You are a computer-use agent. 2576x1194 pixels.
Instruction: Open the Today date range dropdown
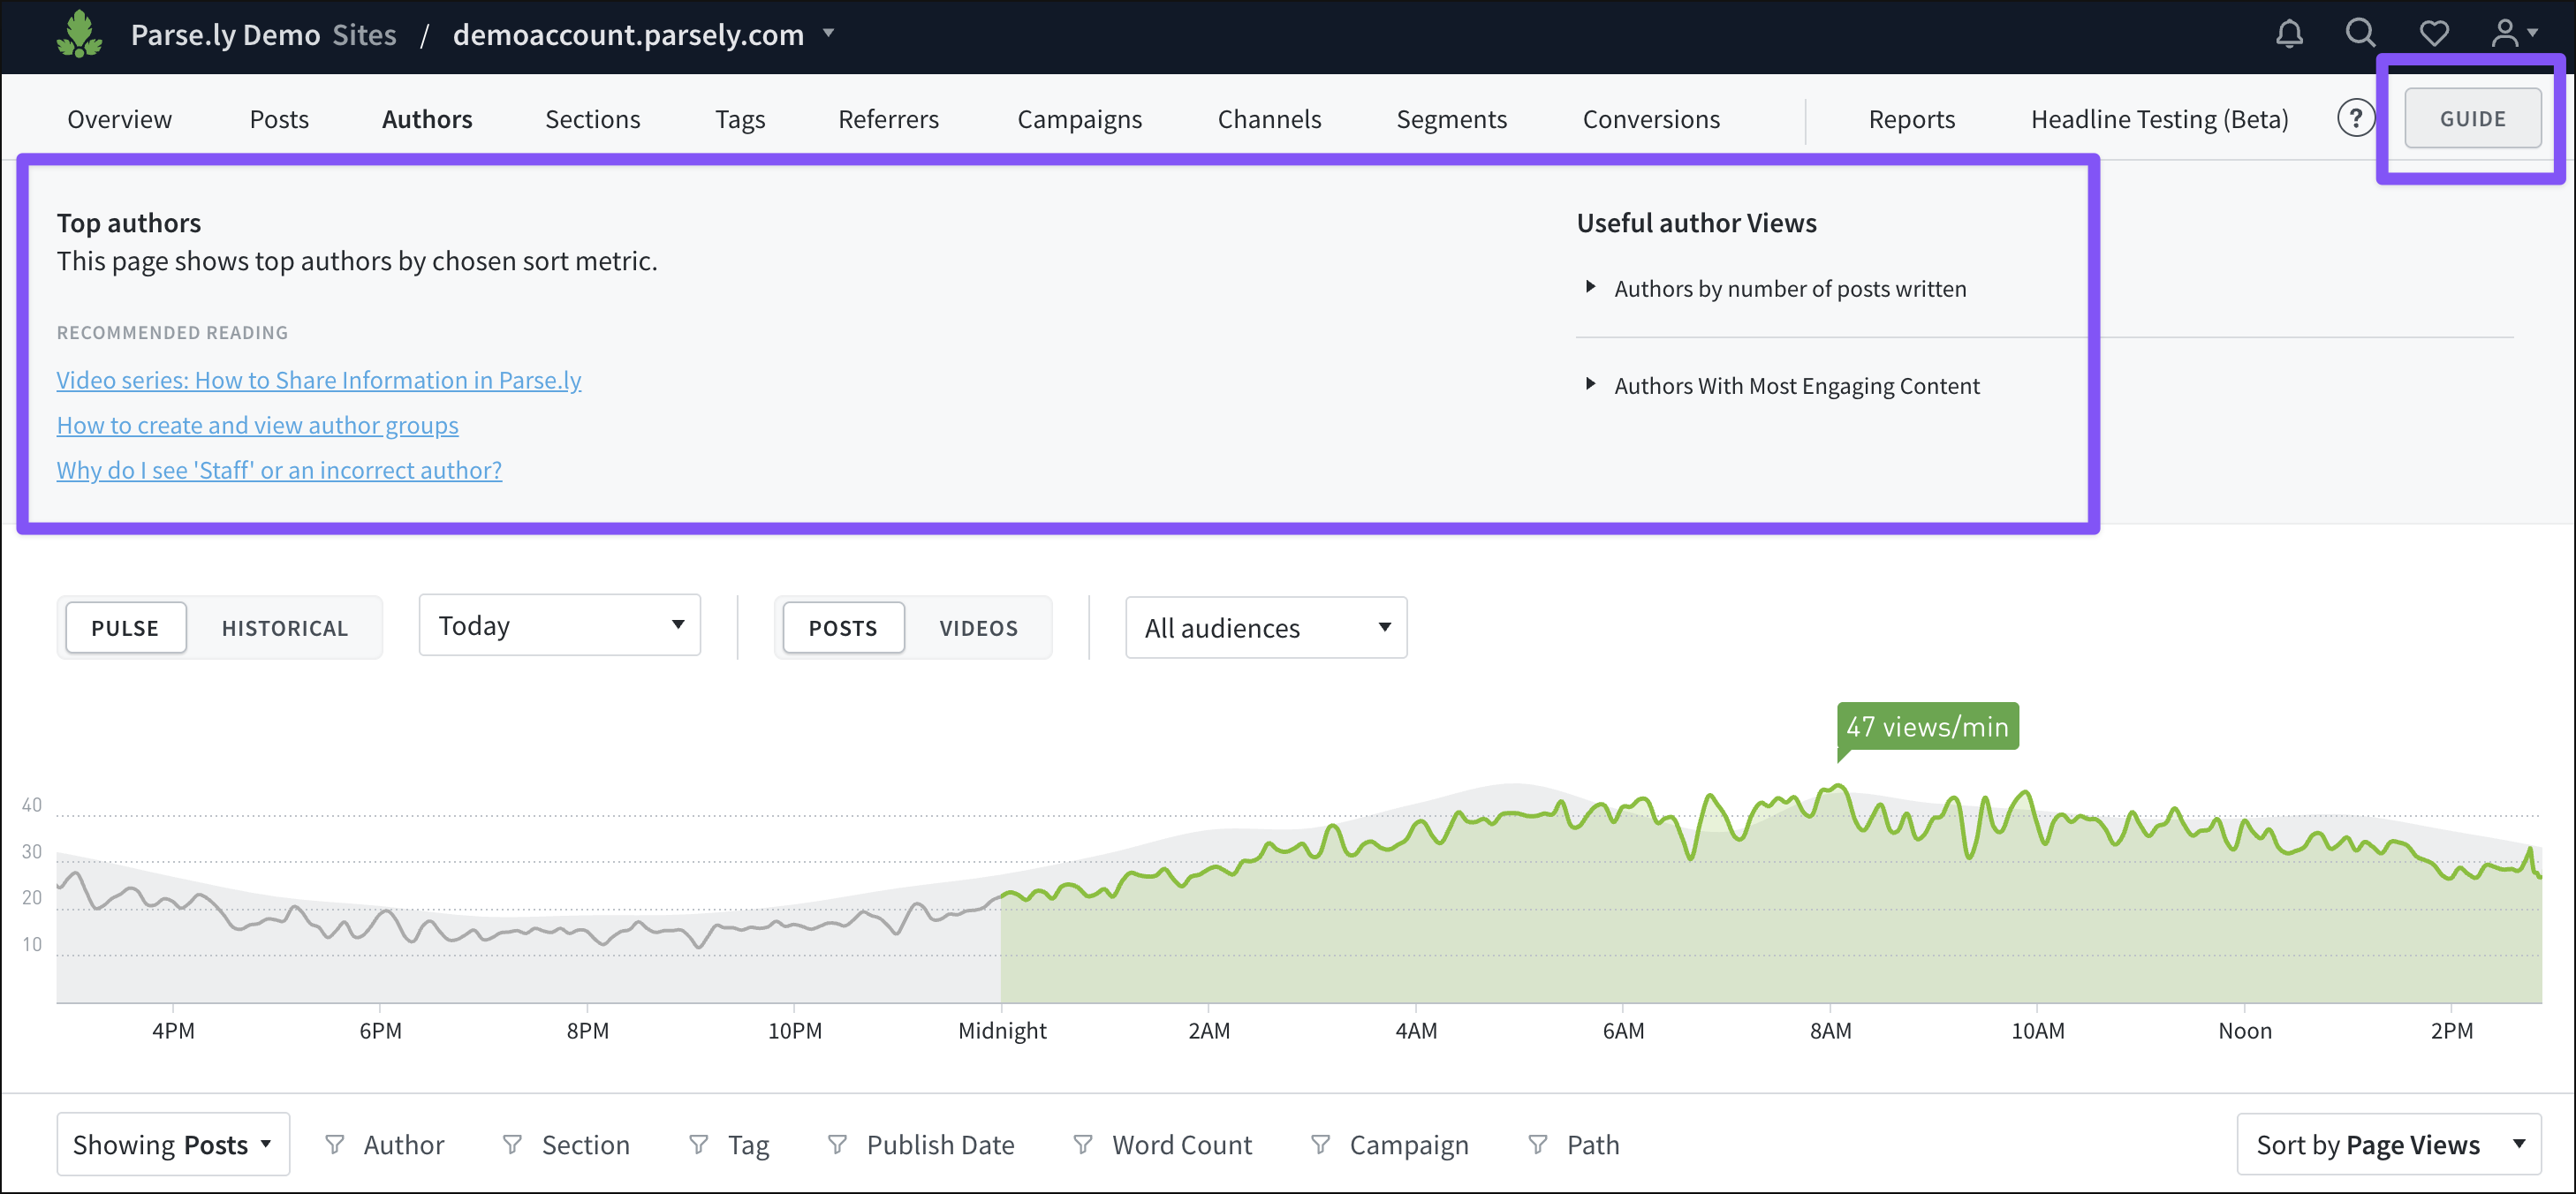tap(560, 626)
